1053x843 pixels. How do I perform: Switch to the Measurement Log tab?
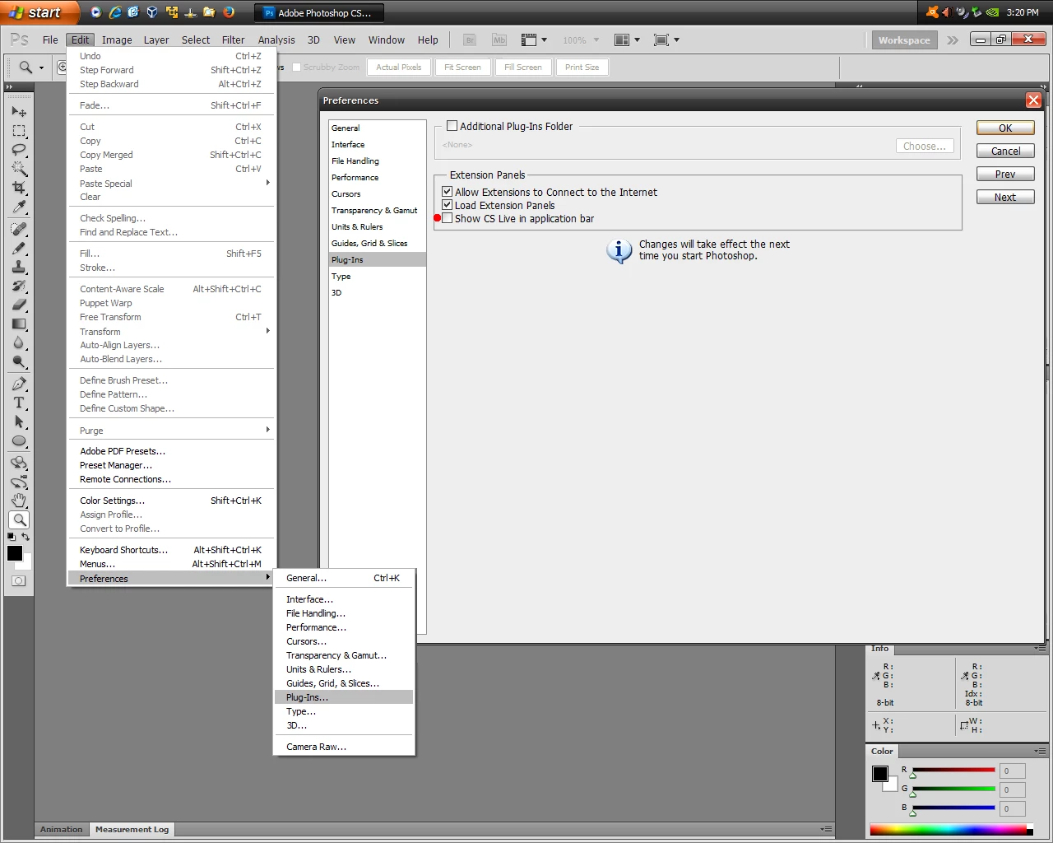(132, 830)
